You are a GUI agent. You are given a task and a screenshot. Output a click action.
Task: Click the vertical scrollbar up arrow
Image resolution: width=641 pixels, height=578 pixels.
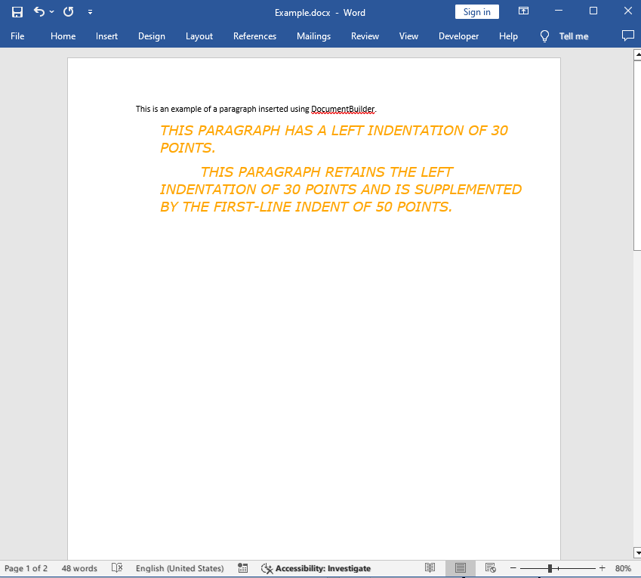pyautogui.click(x=637, y=54)
